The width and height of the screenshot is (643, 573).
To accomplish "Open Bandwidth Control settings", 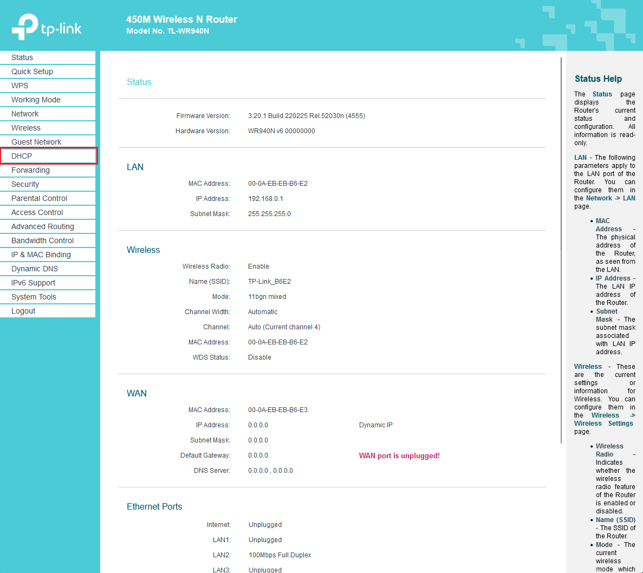I will (x=42, y=240).
